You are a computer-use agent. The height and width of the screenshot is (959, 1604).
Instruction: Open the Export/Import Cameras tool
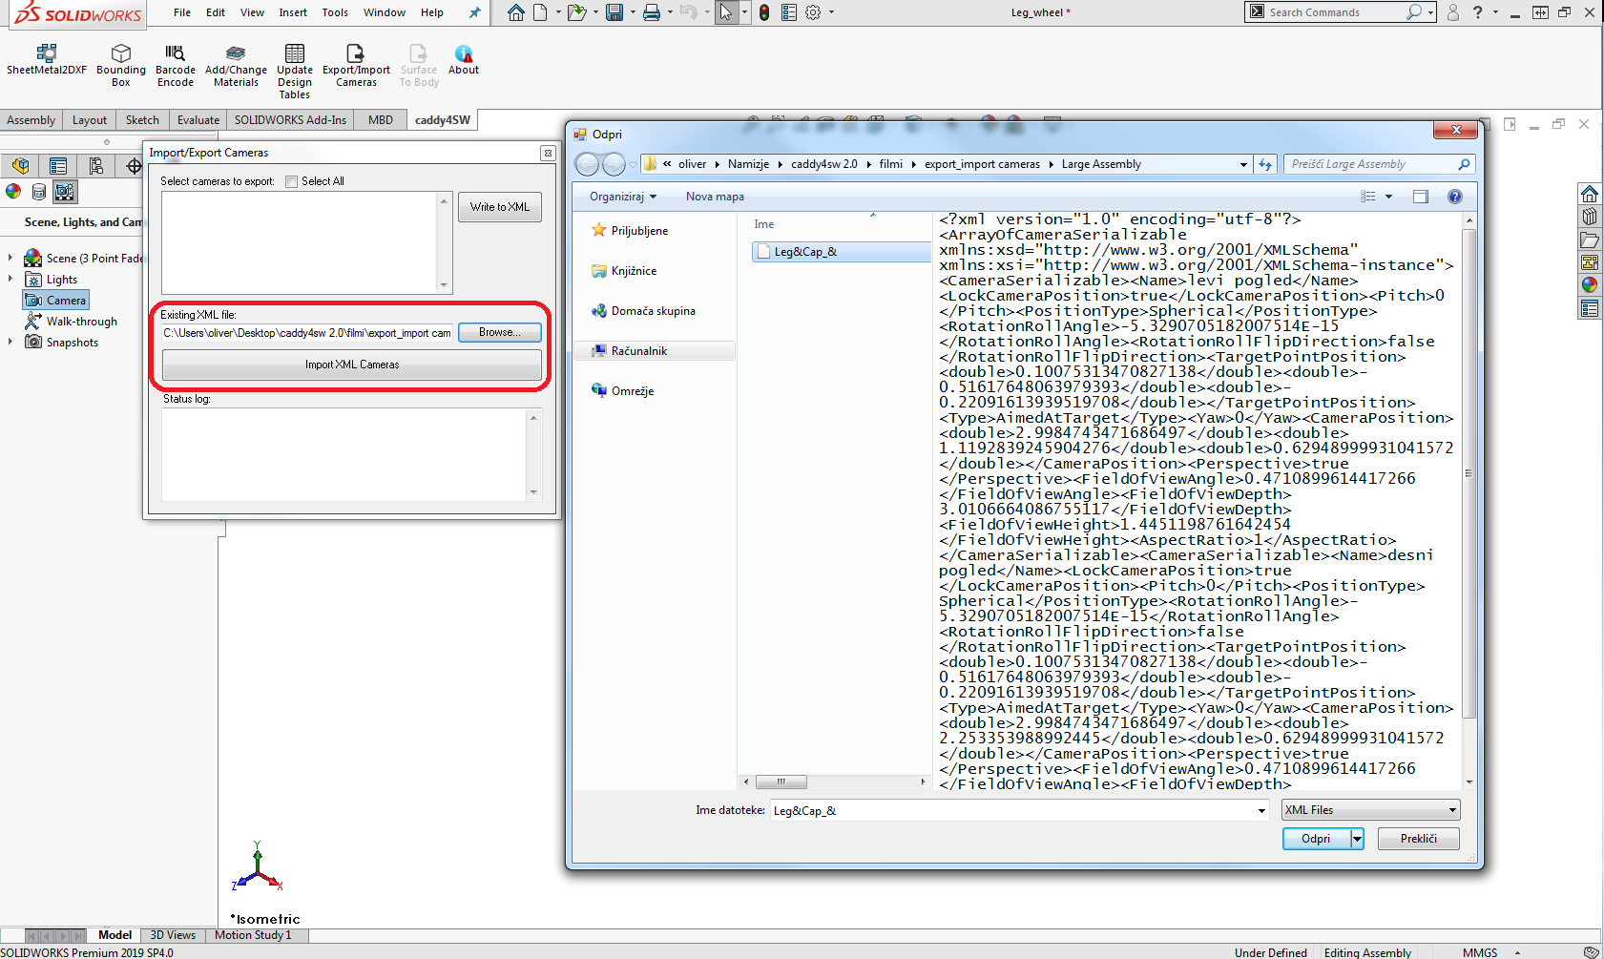(x=356, y=53)
